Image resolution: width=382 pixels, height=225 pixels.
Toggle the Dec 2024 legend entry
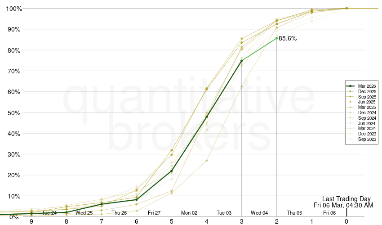[367, 113]
